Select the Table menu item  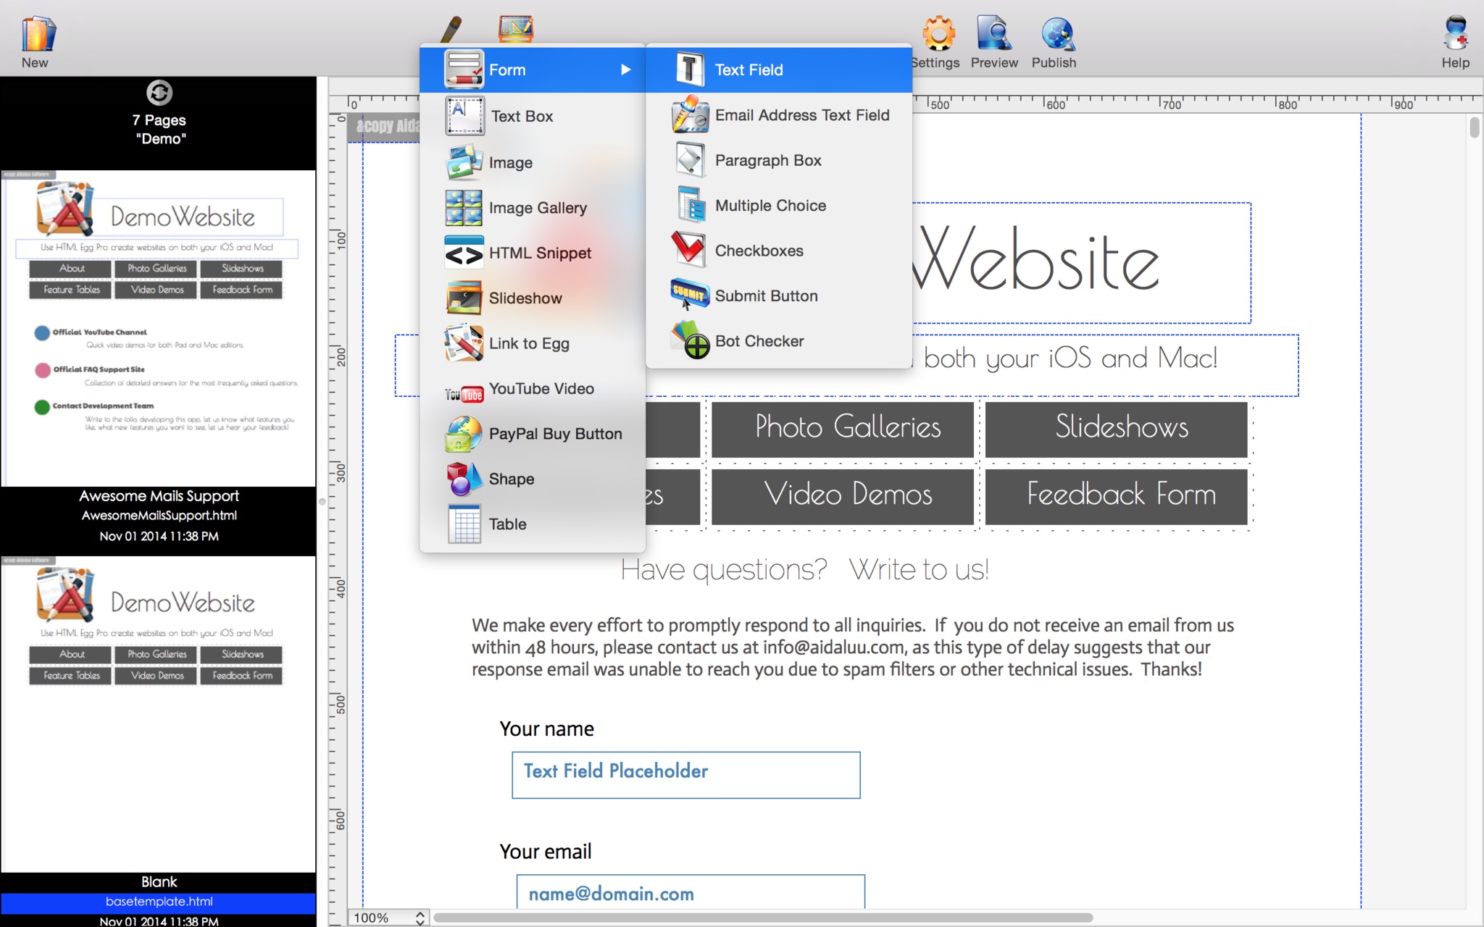point(507,524)
